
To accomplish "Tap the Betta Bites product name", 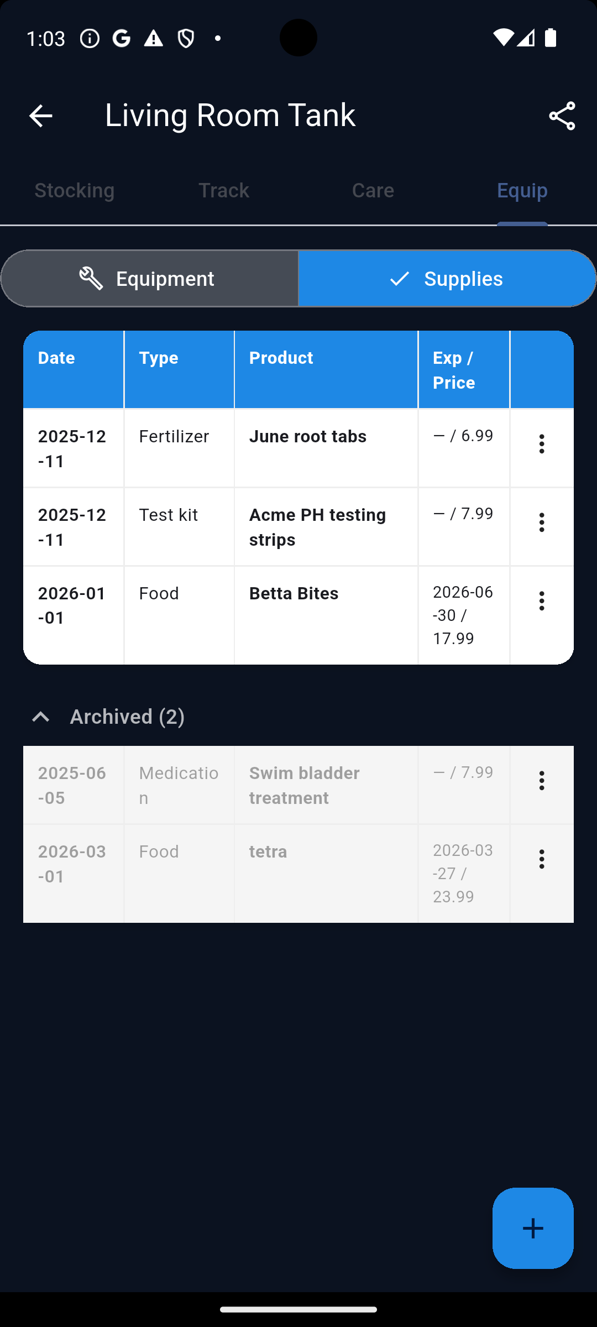I will [x=294, y=594].
